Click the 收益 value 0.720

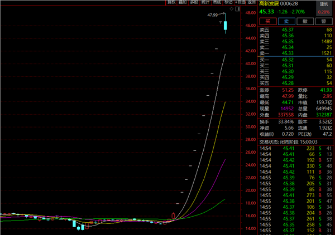click(288, 134)
